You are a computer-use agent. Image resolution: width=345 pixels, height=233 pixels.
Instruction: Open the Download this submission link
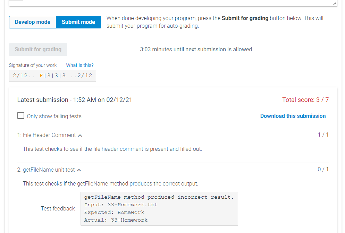pyautogui.click(x=293, y=116)
